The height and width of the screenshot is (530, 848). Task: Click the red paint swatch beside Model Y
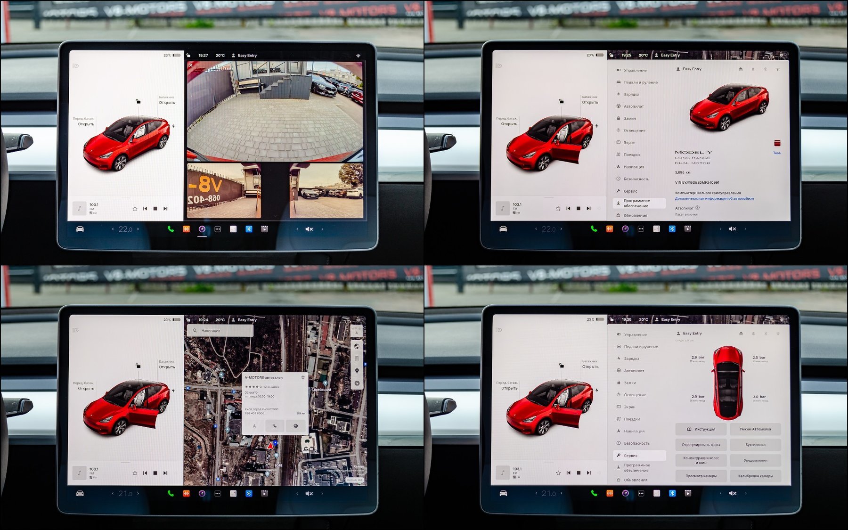(777, 143)
